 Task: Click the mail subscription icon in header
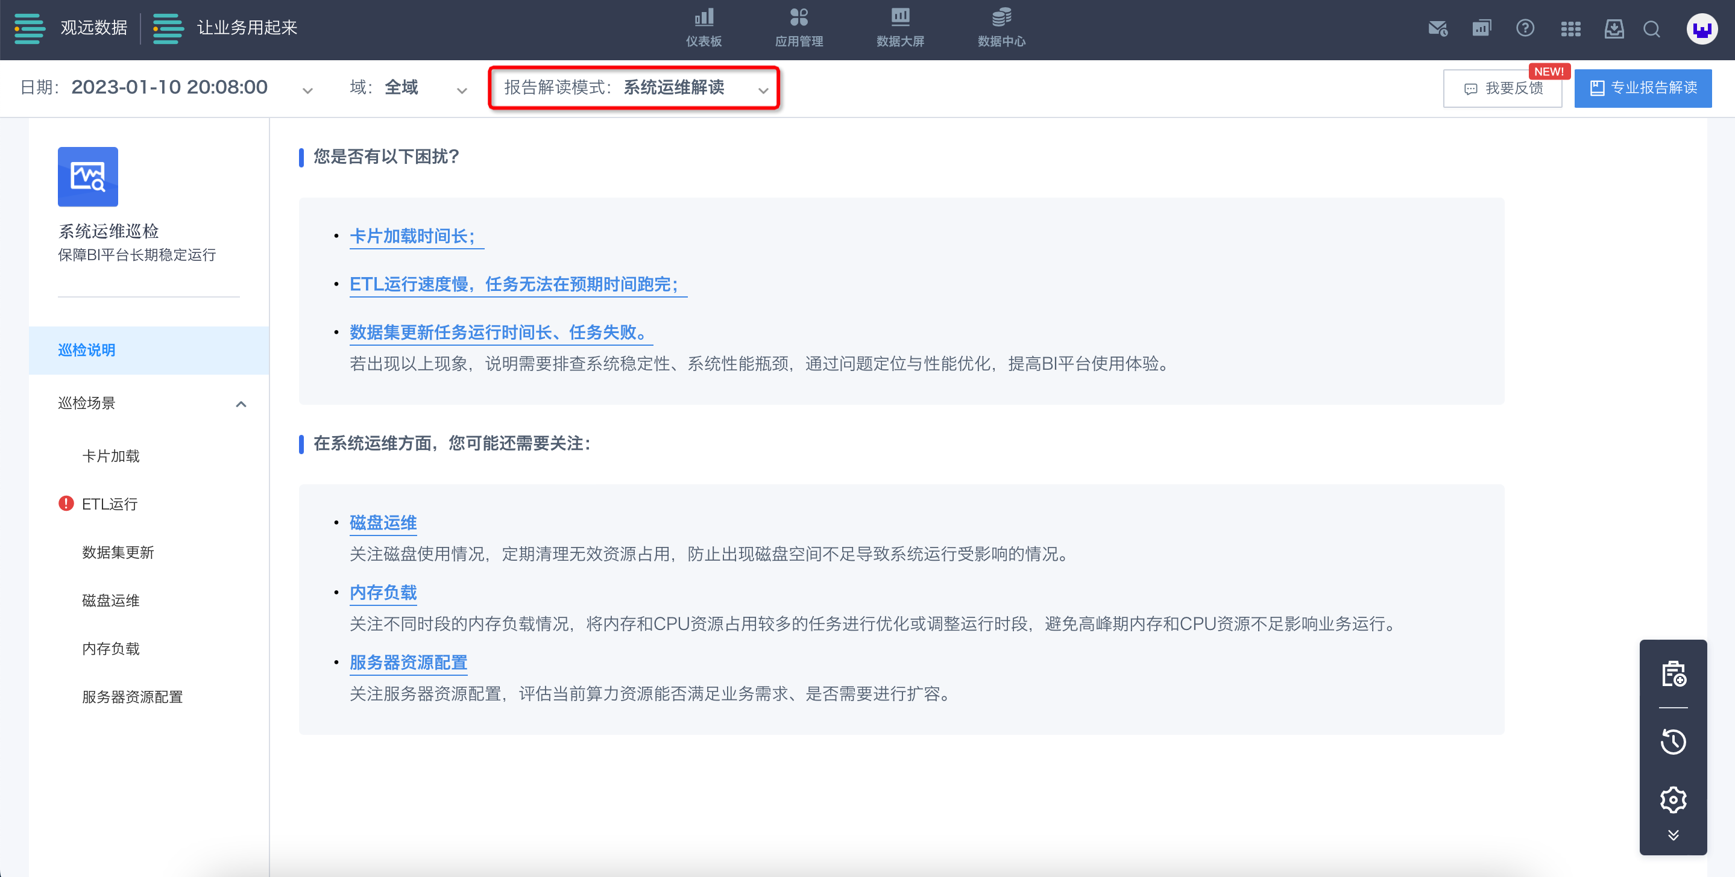(1437, 29)
